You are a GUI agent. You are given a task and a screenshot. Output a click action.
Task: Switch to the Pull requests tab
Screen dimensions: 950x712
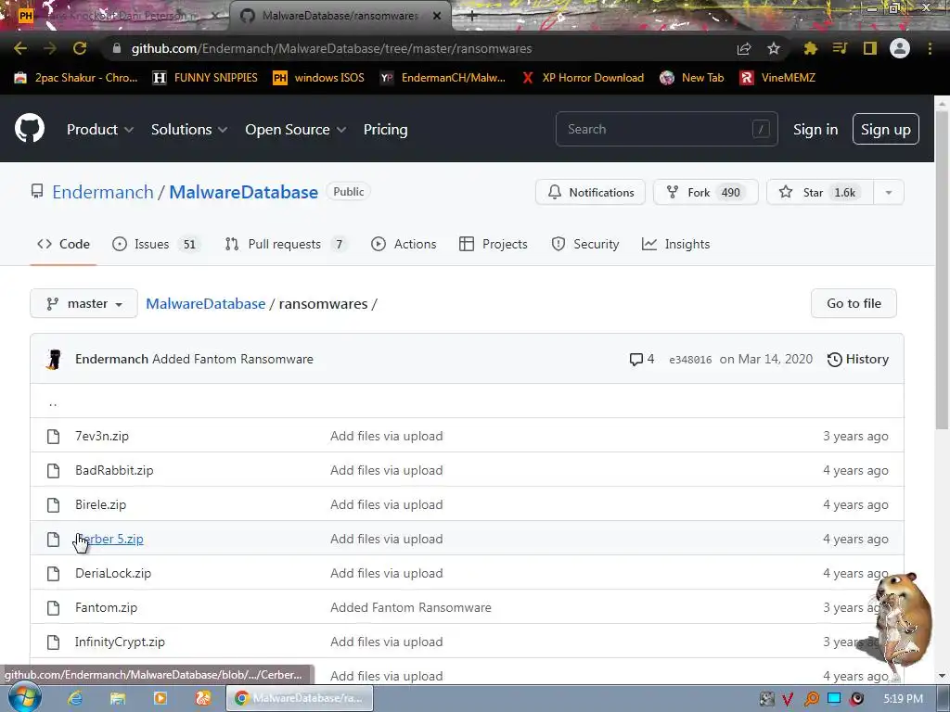(286, 244)
